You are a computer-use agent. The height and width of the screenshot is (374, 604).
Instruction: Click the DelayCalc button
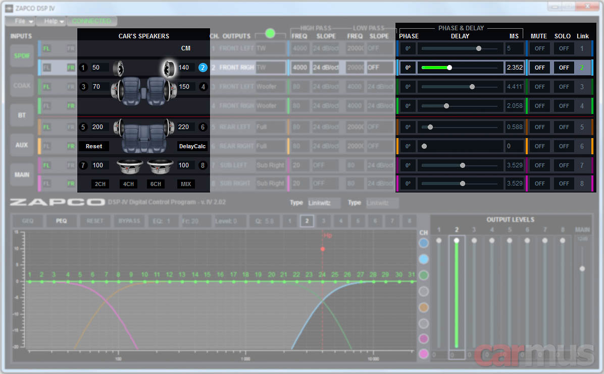pyautogui.click(x=192, y=147)
